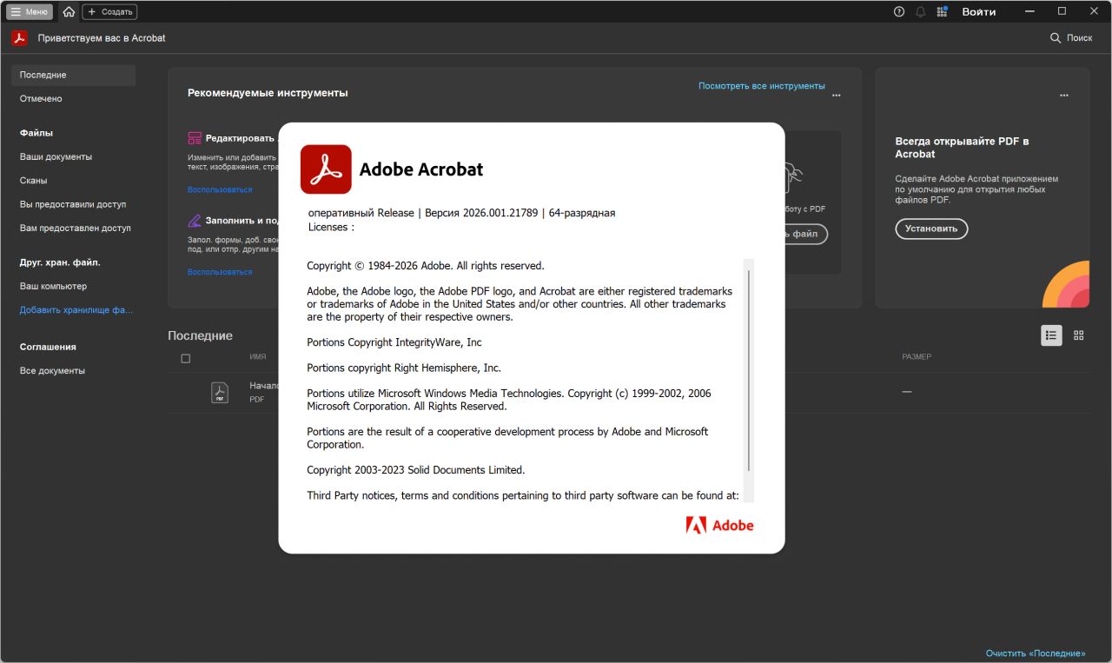Click the Добавить хранилище link
The width and height of the screenshot is (1112, 663).
76,310
